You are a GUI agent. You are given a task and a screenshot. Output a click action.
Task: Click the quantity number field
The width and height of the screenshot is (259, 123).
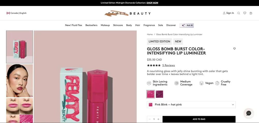[x=154, y=119]
